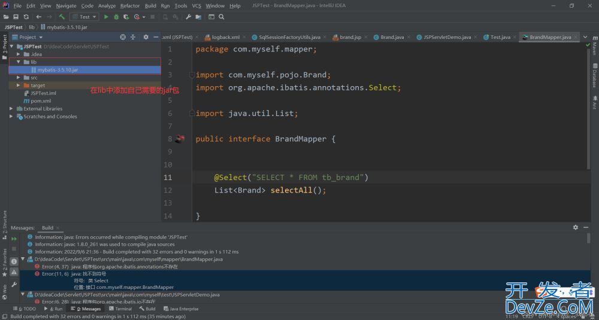Click the Open folder toolbar icon

(x=6, y=17)
